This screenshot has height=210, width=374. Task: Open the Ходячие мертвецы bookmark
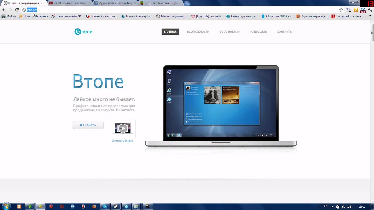point(312,16)
